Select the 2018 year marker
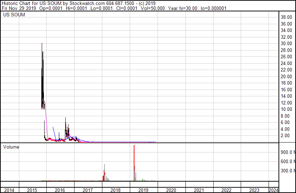The image size is (296, 193). 116,190
